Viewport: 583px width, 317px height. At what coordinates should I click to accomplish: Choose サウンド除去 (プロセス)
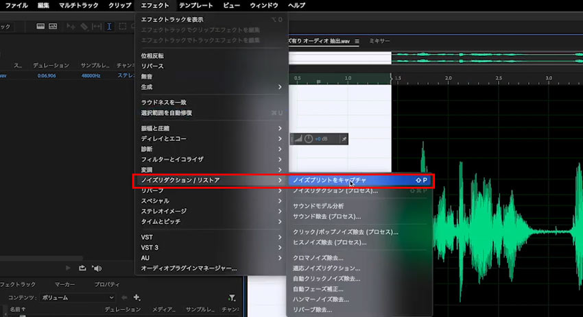click(360, 216)
